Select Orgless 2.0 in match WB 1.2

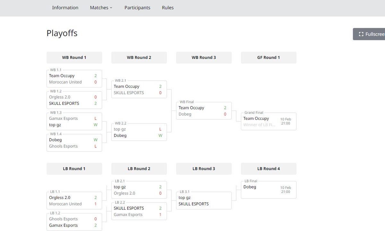click(x=60, y=97)
